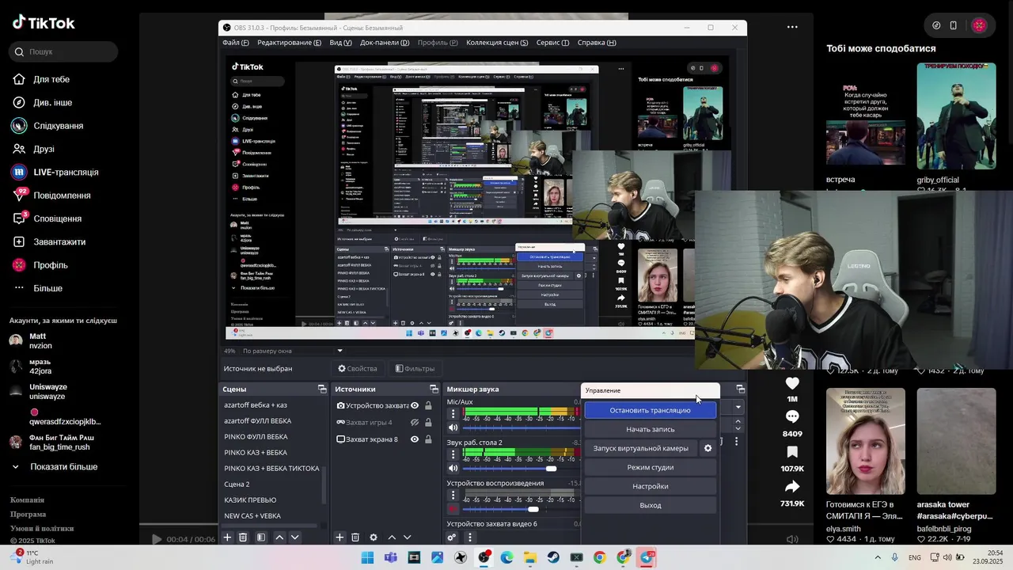Toggle visibility of Устройство захвата source
1013x570 pixels.
tap(415, 405)
